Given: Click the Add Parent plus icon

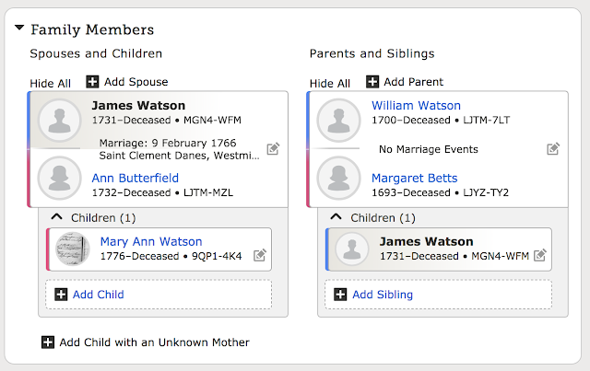Looking at the screenshot, I should click(x=372, y=82).
